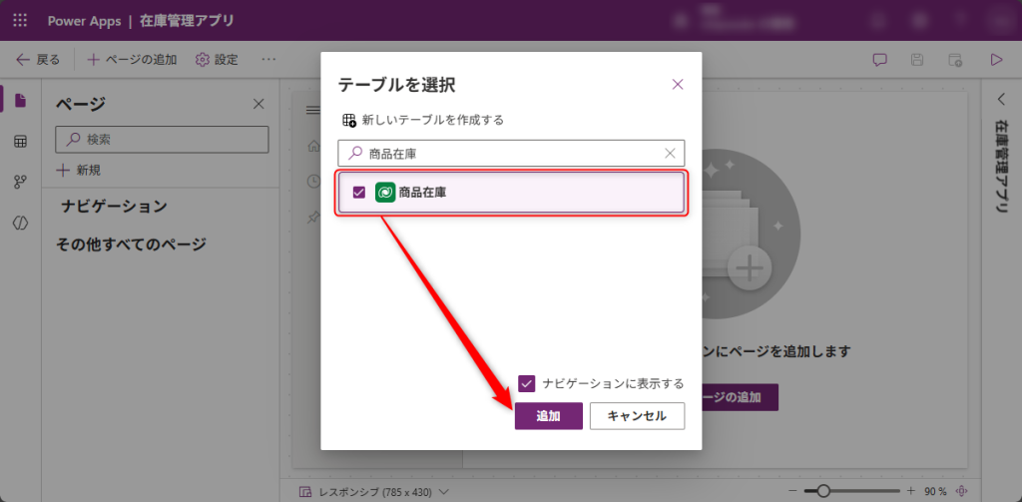Click the ページの追加 button on the canvas

pos(740,397)
